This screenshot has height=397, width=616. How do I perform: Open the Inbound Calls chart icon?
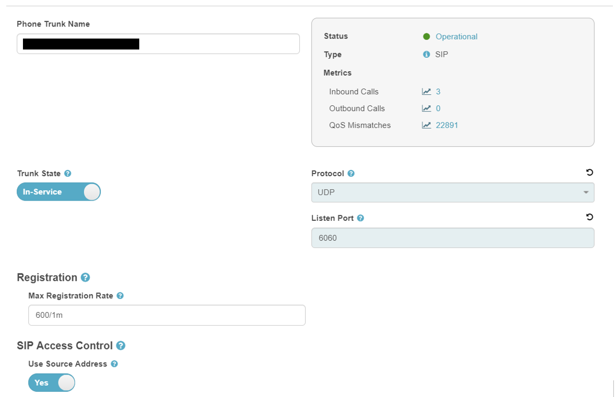tap(426, 91)
